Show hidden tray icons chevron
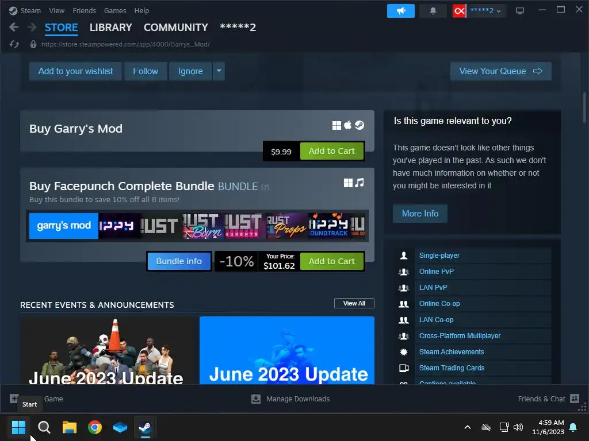 [x=468, y=427]
